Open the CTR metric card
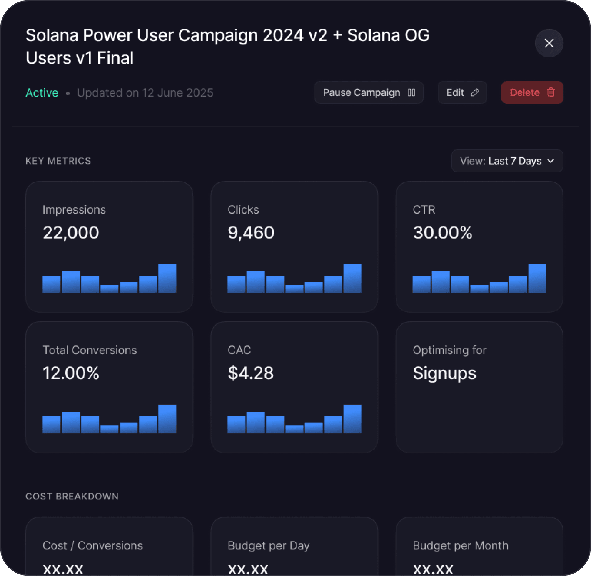591x576 pixels. point(479,246)
